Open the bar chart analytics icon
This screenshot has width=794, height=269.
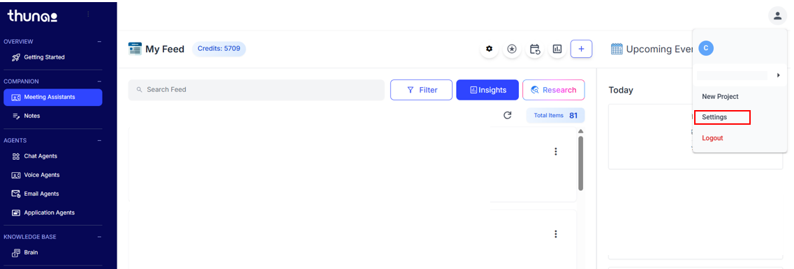pyautogui.click(x=557, y=49)
